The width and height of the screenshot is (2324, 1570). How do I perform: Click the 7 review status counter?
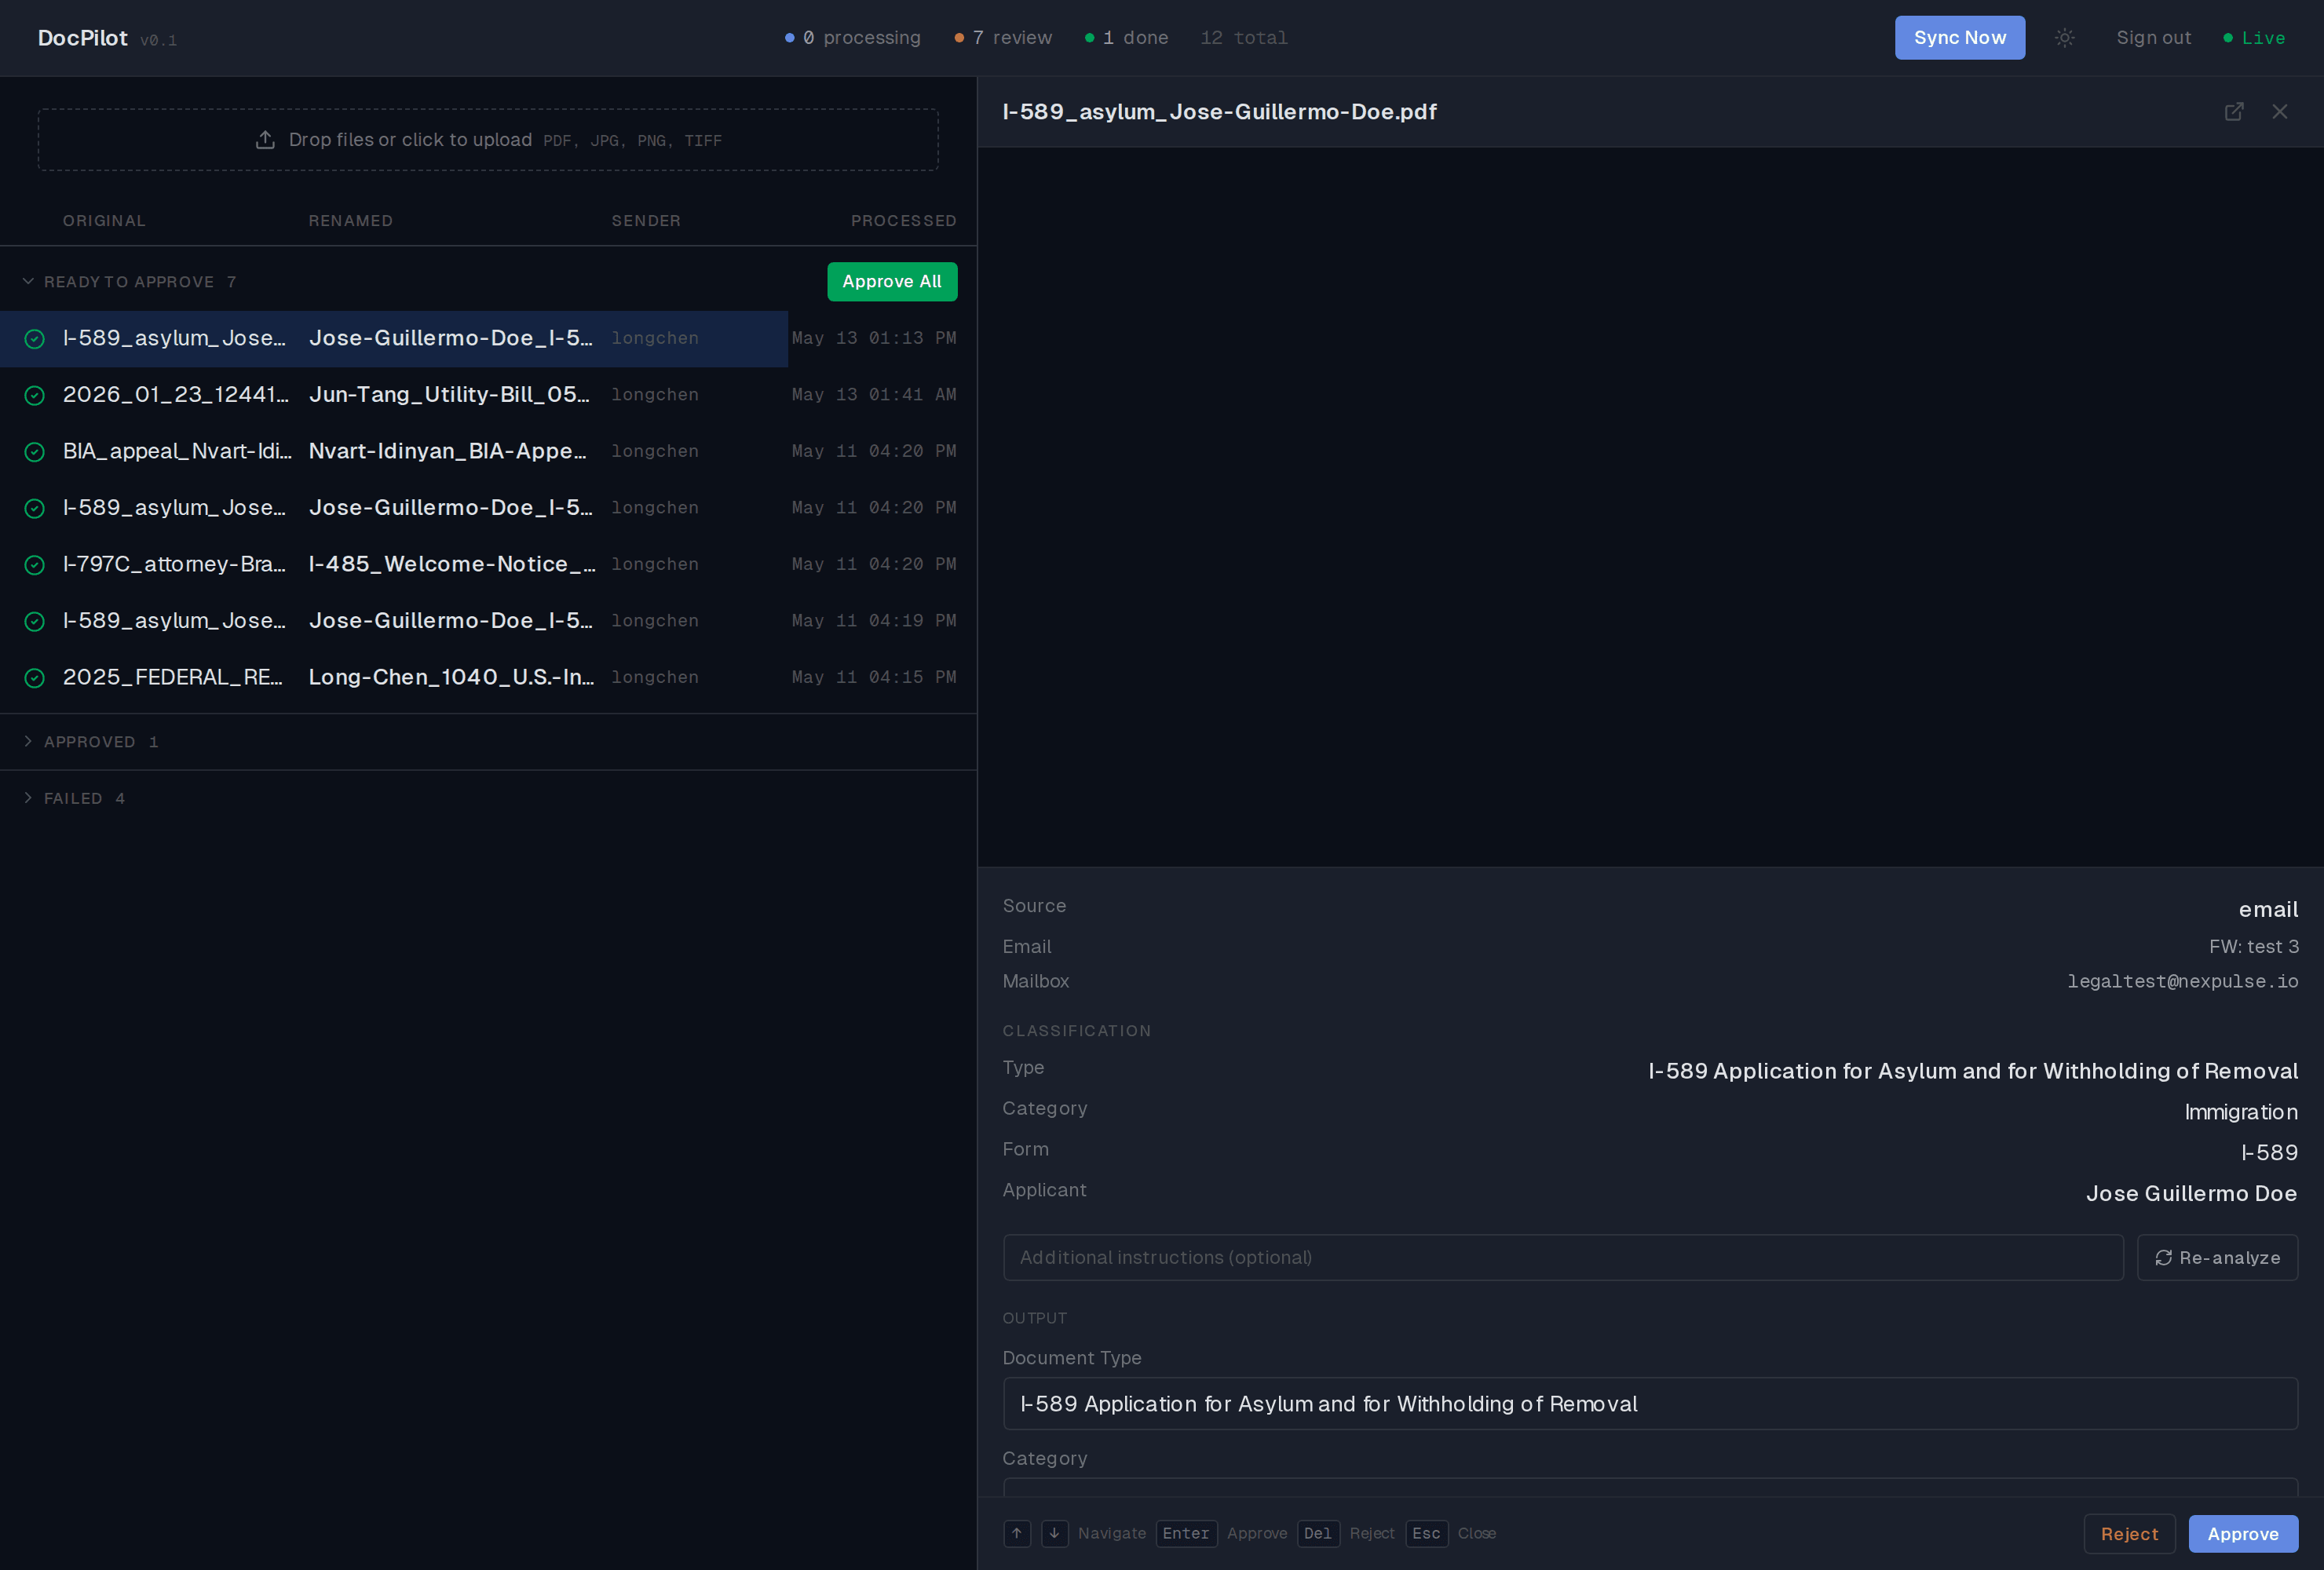(x=1003, y=38)
